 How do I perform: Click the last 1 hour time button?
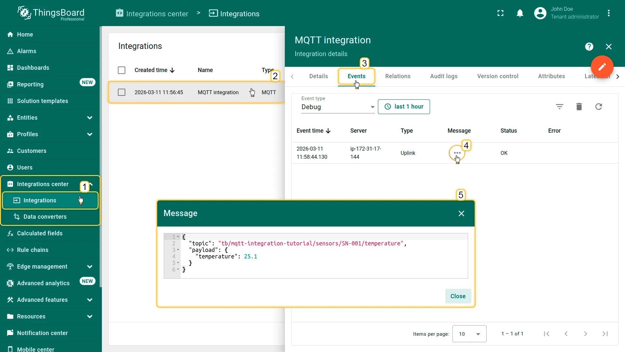pos(404,107)
